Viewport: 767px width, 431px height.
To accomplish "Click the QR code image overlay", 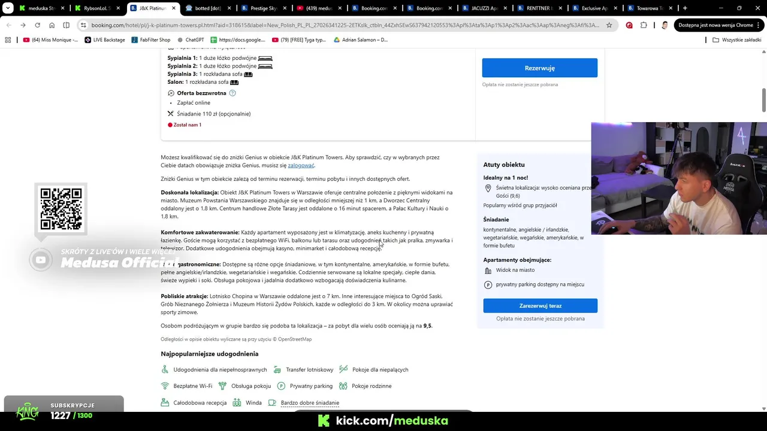I will tap(61, 208).
